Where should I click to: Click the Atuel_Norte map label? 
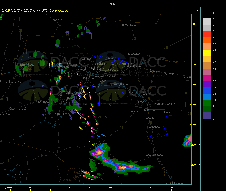click(119, 84)
